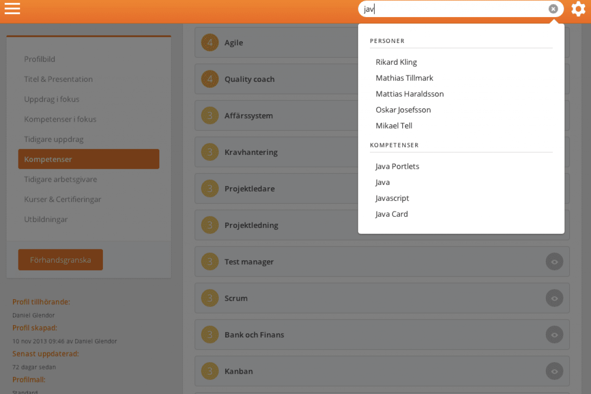Click level 3 badge on Projektledning
Viewport: 591px width, 394px height.
(210, 225)
